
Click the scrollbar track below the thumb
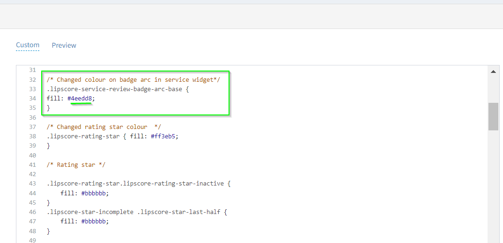click(x=493, y=187)
